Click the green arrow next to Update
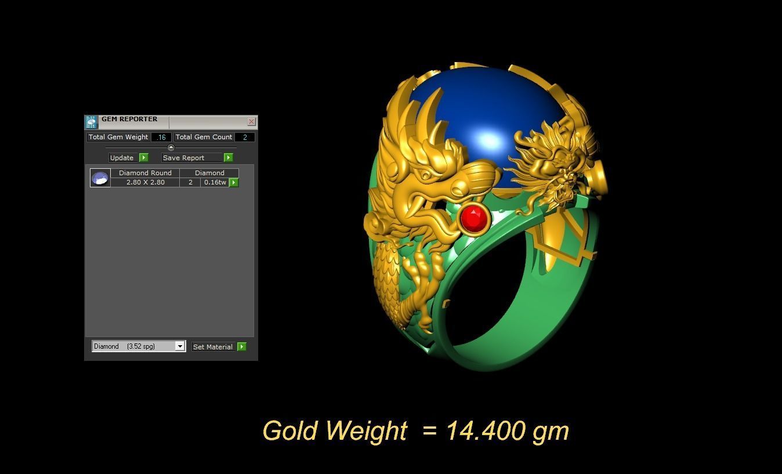Screen dimensions: 782x474 pyautogui.click(x=144, y=158)
